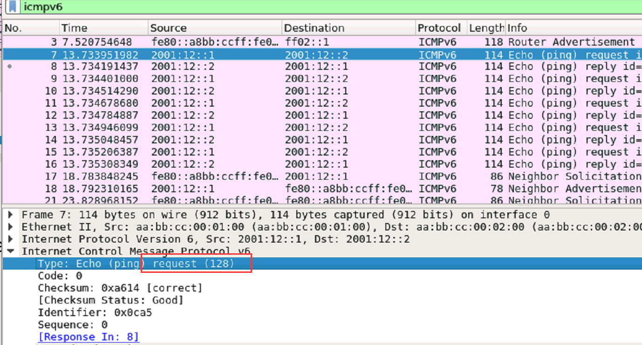Select packet 8 echo reply row
Image resolution: width=642 pixels, height=345 pixels.
tap(322, 67)
